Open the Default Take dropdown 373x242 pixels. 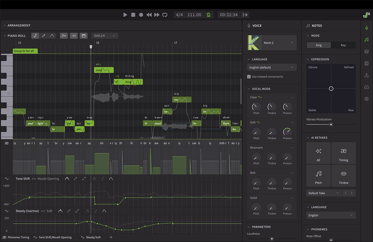(324, 193)
